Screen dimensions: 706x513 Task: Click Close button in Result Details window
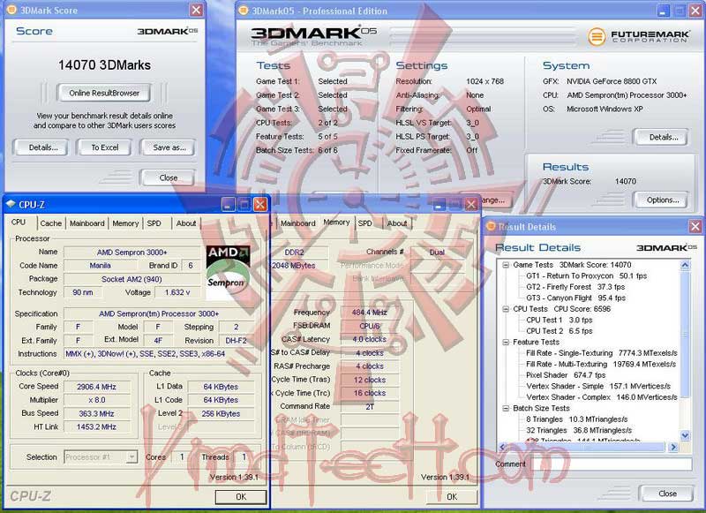click(x=667, y=494)
